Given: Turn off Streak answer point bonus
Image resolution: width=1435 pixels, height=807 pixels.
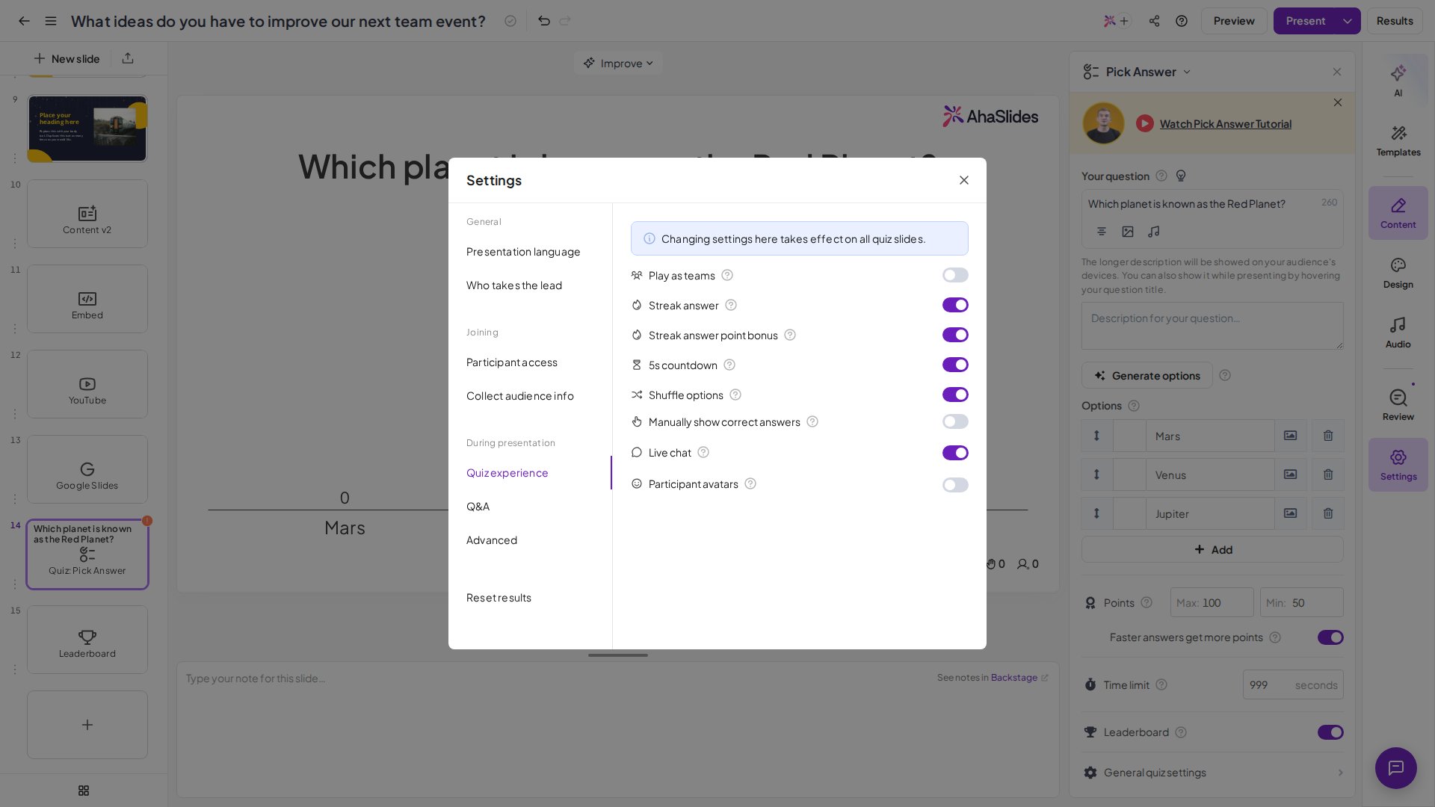Looking at the screenshot, I should (955, 335).
